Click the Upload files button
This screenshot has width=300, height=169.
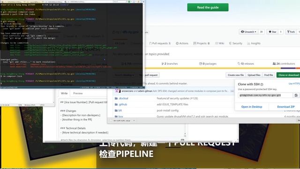pyautogui.click(x=254, y=75)
